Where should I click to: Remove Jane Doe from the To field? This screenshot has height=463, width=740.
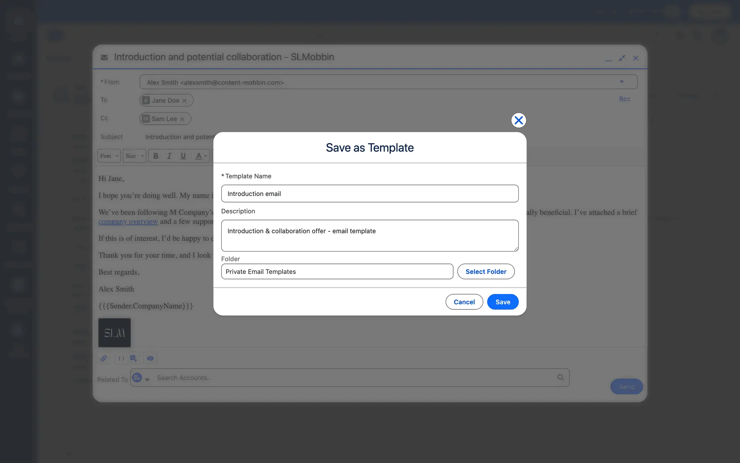[185, 101]
